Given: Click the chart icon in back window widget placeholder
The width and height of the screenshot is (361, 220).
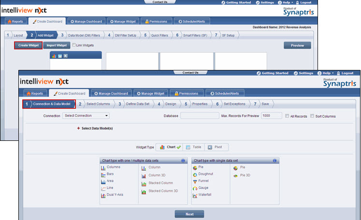Looking at the screenshot, I should (54, 56).
